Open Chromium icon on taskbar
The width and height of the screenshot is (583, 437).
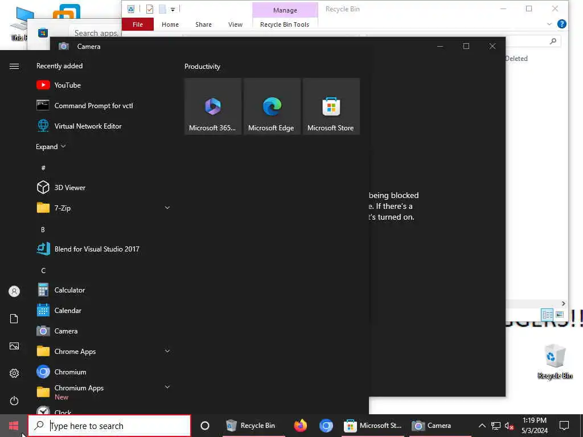326,426
